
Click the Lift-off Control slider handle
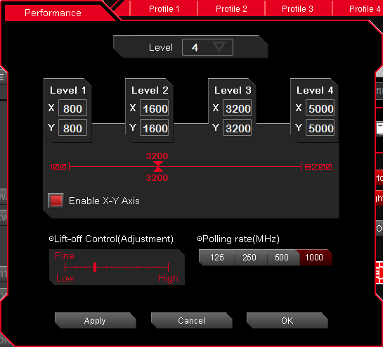(95, 267)
